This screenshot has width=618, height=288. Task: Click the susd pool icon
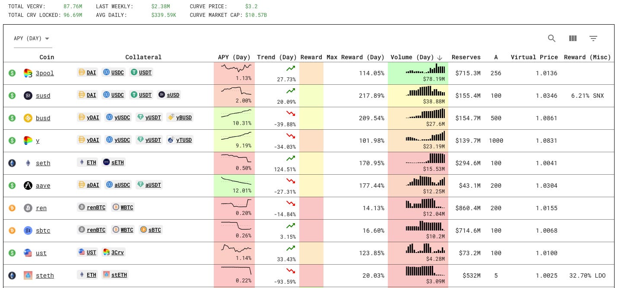point(28,95)
